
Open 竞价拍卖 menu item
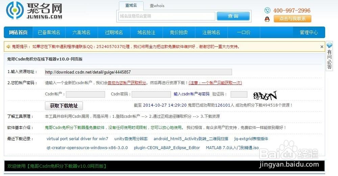point(179,32)
